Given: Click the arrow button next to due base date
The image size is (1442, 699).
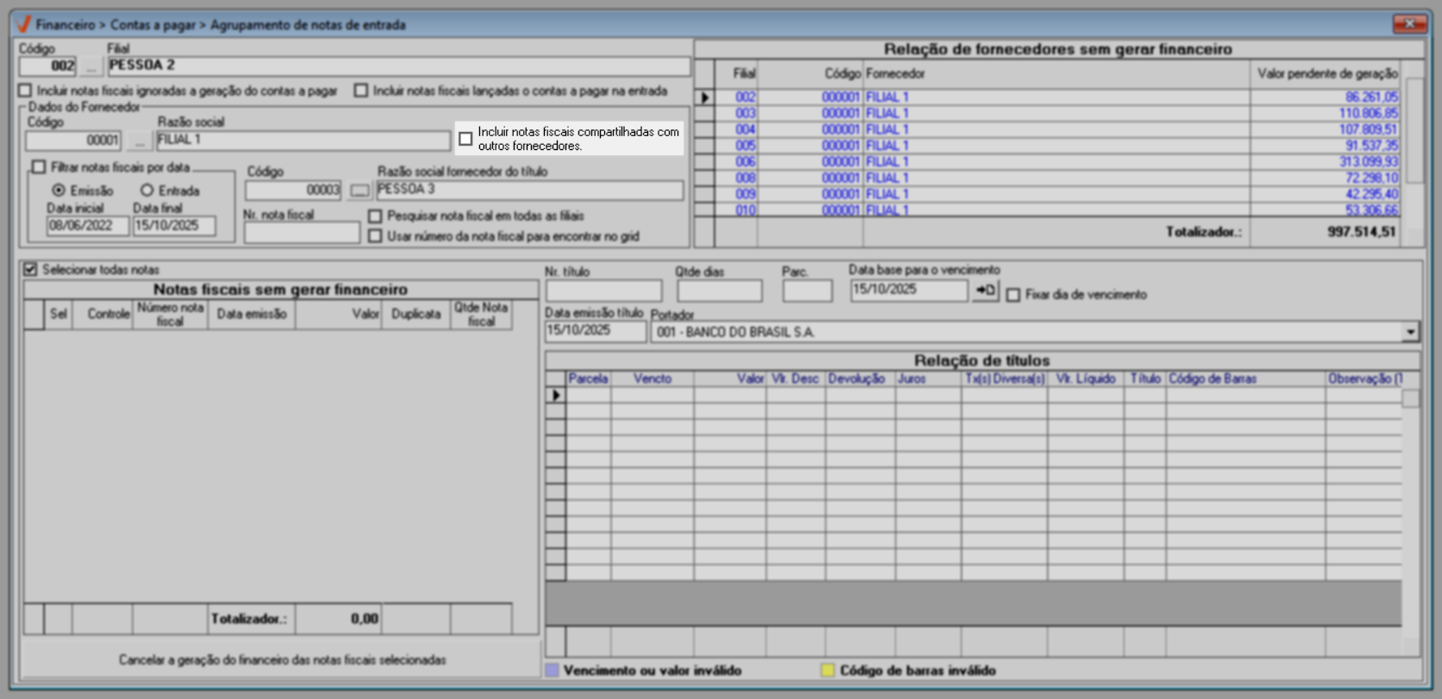Looking at the screenshot, I should (x=984, y=291).
